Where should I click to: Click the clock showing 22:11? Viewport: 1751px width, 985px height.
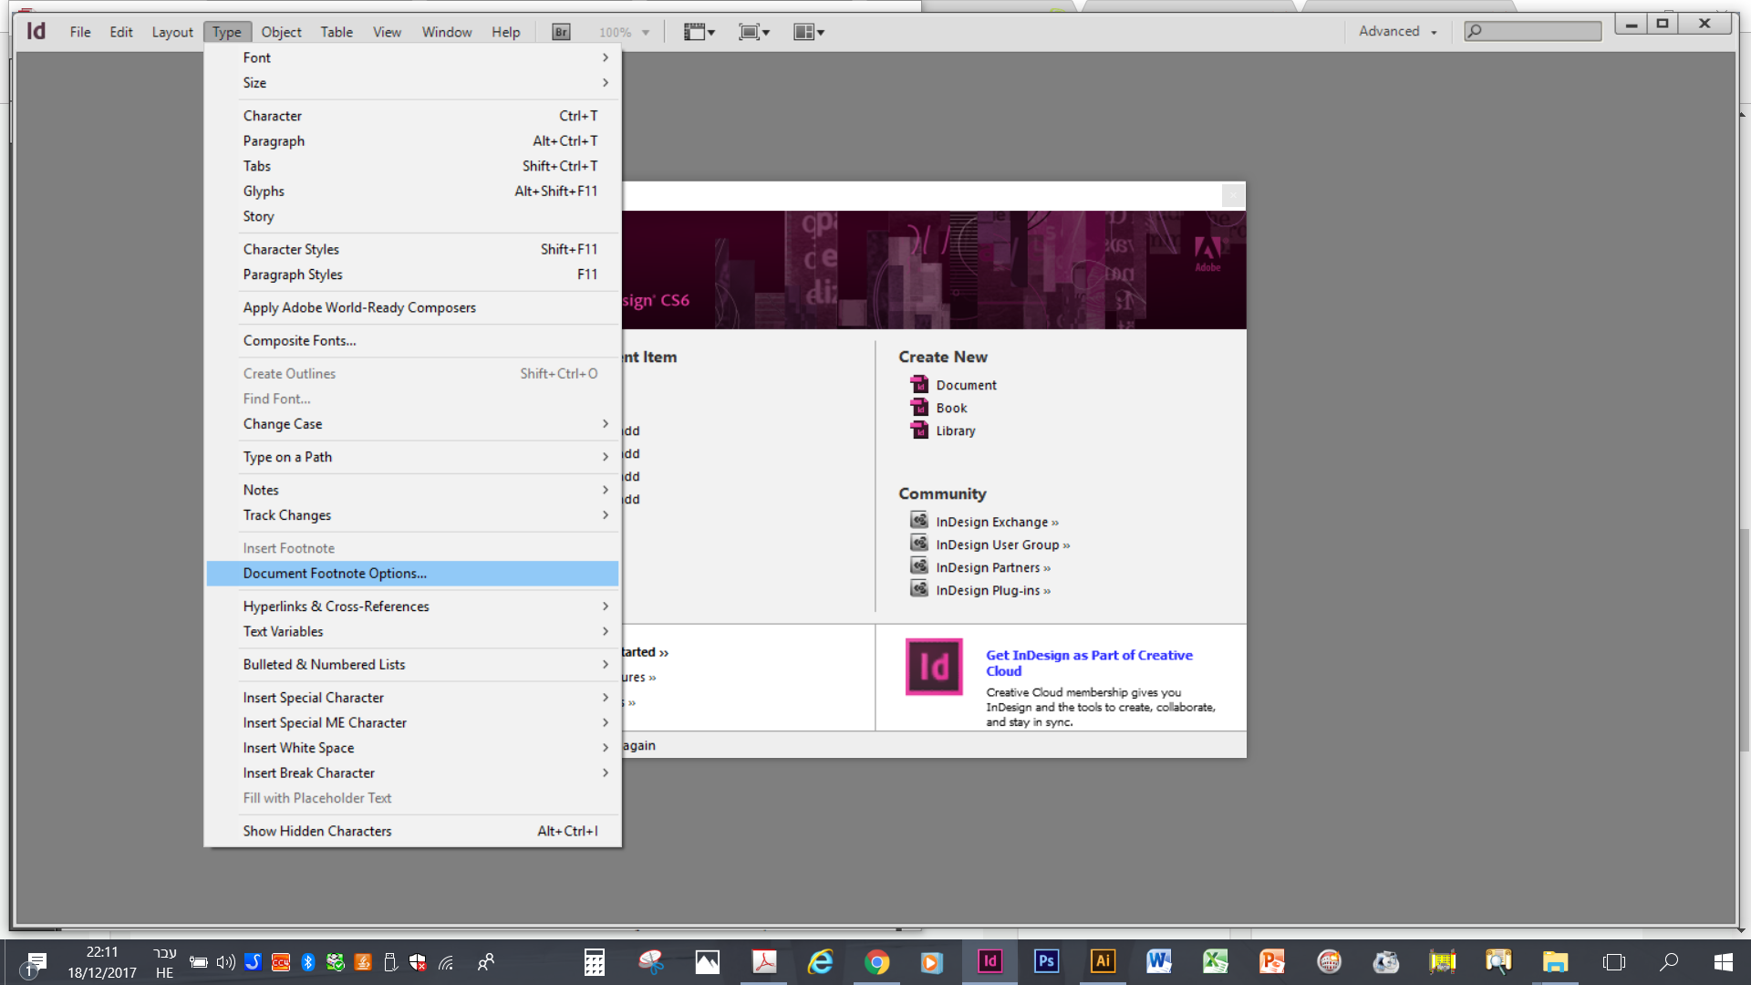pyautogui.click(x=102, y=951)
